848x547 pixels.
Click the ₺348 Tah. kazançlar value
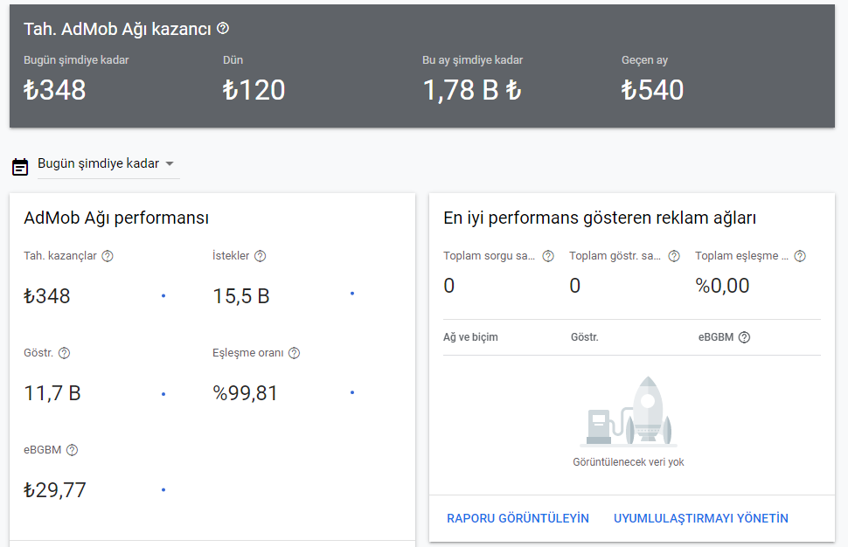point(47,296)
